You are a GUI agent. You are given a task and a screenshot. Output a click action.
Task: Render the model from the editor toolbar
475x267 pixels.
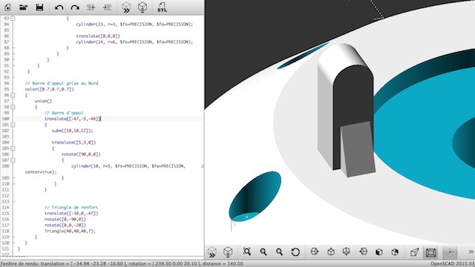142,7
